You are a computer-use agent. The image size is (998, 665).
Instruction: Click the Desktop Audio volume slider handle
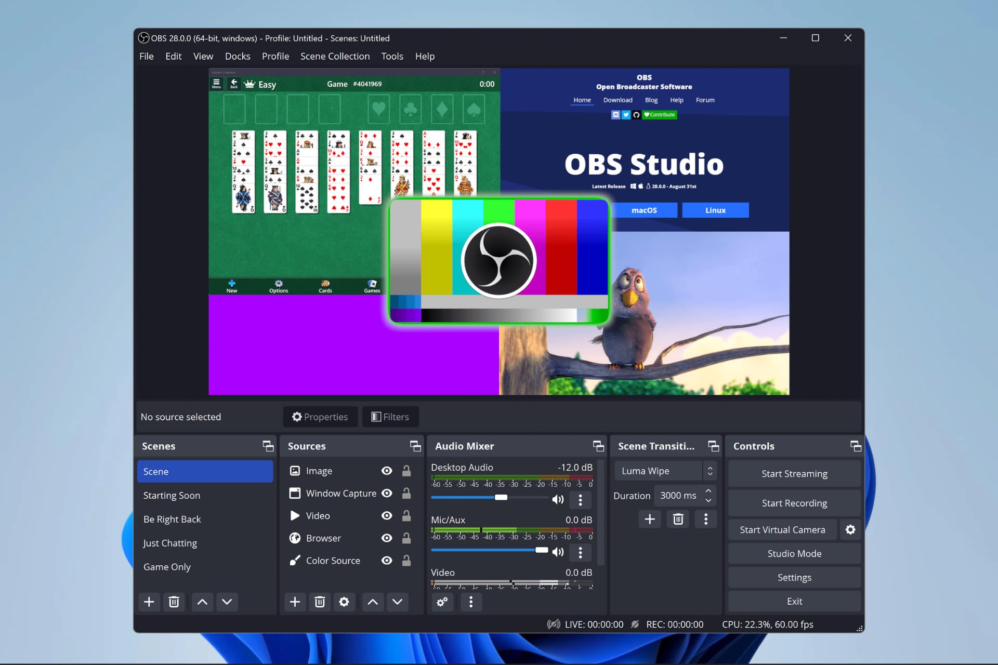point(501,497)
